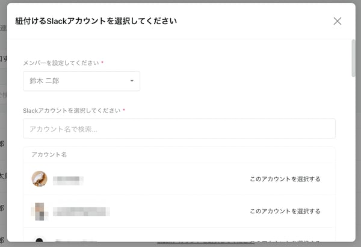
Task: Click the first account's bird avatar
Action: tap(39, 179)
